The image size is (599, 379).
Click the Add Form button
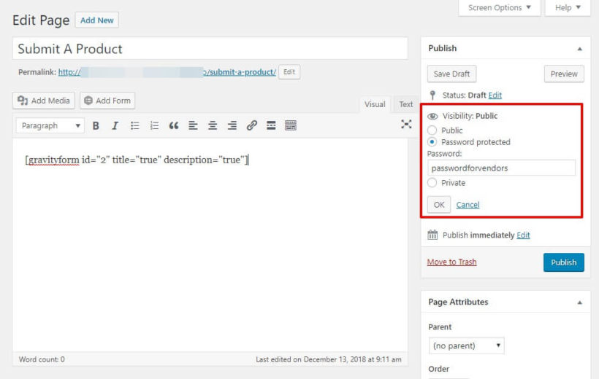(107, 101)
